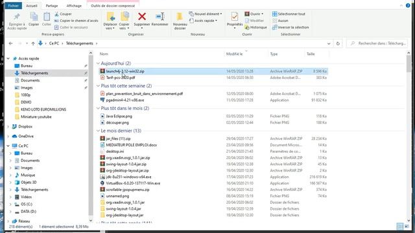The height and width of the screenshot is (233, 415).
Task: Open Bureau under Accès rapide
Action: point(27,66)
